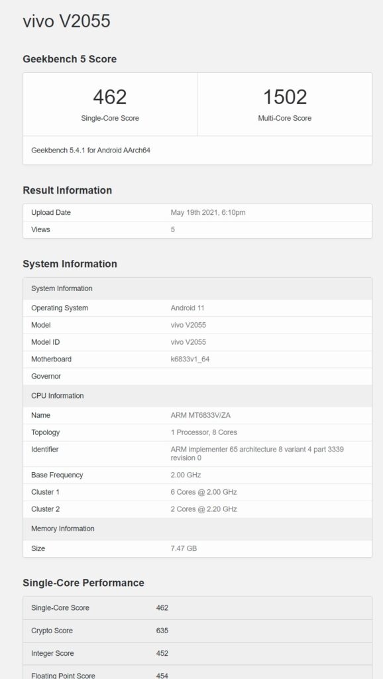The width and height of the screenshot is (383, 679).
Task: Click 'vivo V2055' value in Model ID row
Action: click(188, 342)
